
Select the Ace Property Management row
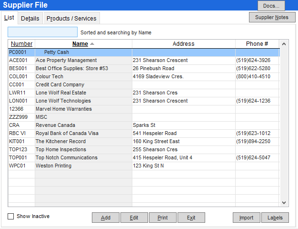66,61
